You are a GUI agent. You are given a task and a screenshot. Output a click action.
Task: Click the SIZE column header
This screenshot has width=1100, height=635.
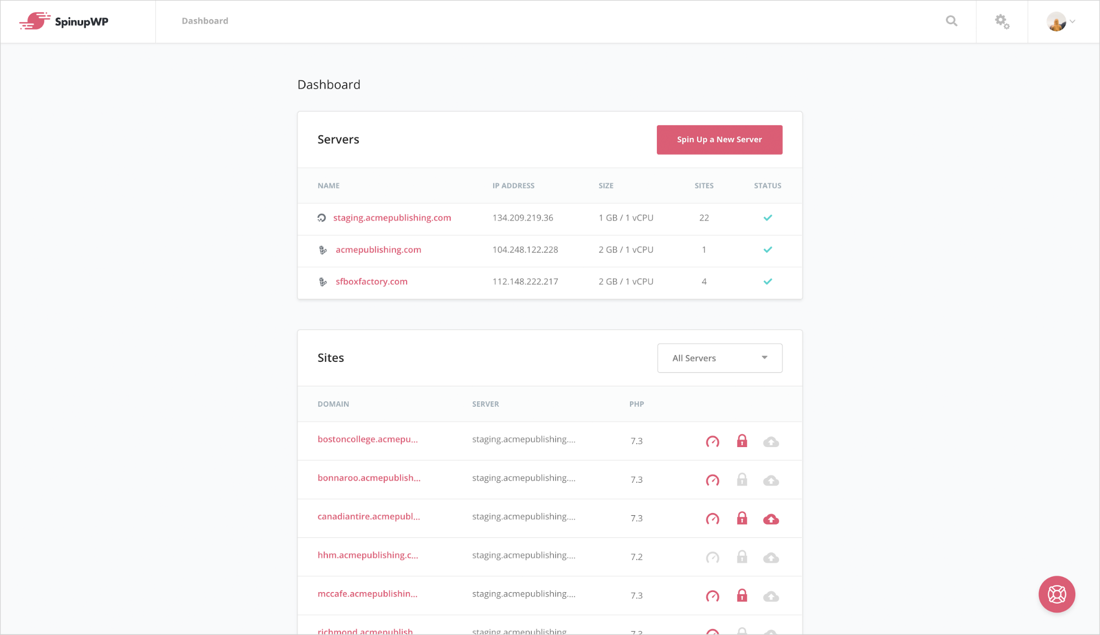pos(606,186)
